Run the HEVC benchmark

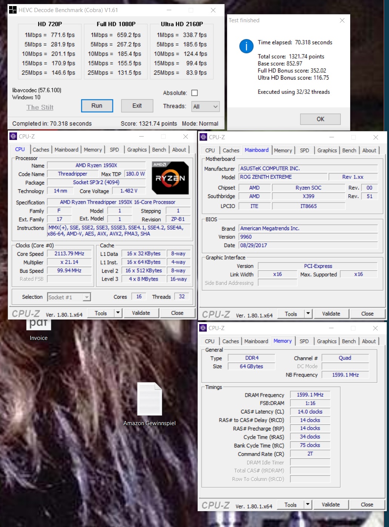point(97,106)
